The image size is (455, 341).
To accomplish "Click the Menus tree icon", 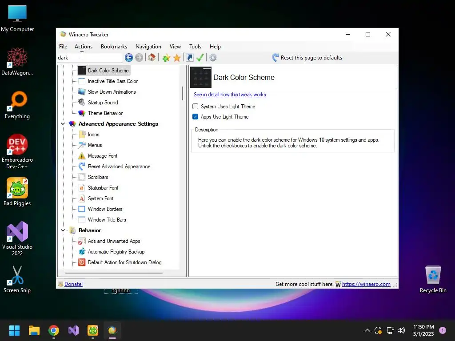I will click(x=82, y=145).
